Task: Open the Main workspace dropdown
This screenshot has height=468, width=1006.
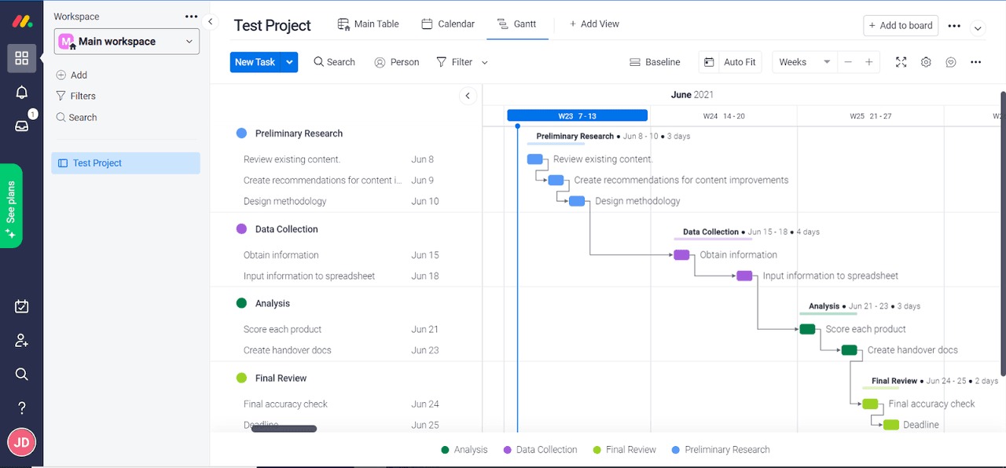Action: (127, 42)
